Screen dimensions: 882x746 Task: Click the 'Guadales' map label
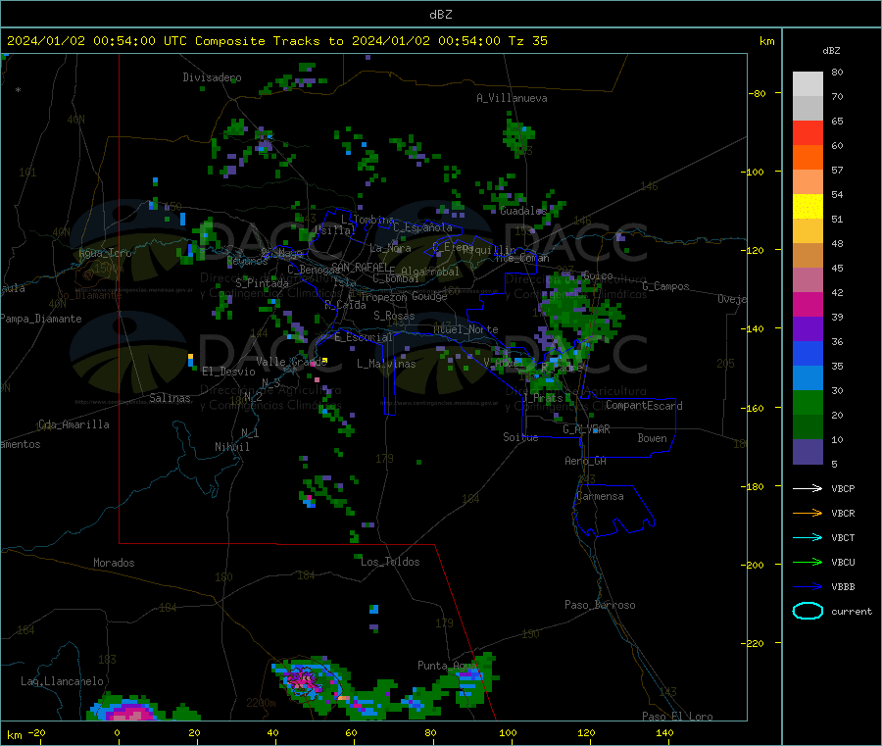[523, 211]
